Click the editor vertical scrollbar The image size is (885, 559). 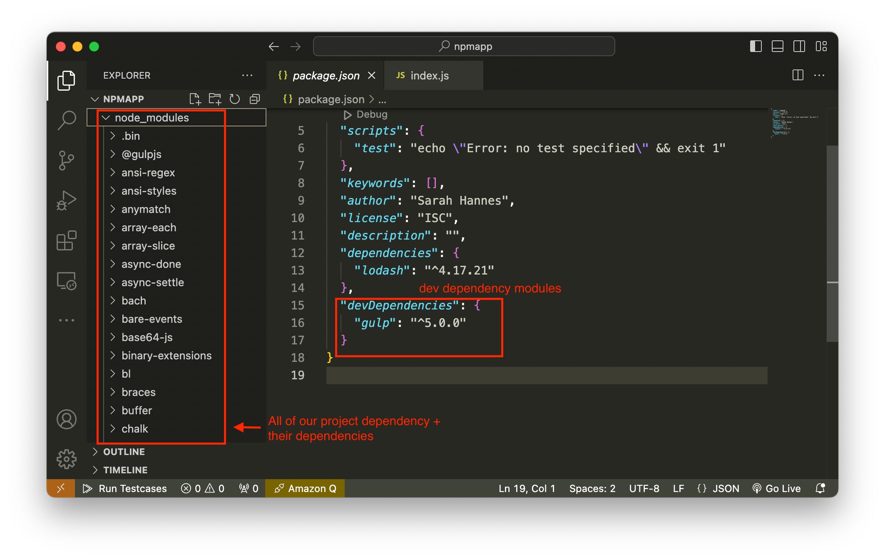[832, 243]
